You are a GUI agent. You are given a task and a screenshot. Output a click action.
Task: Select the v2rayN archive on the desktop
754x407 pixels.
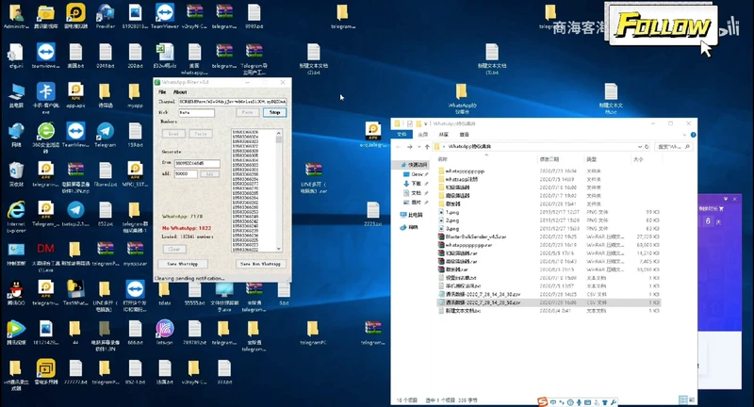coord(194,16)
